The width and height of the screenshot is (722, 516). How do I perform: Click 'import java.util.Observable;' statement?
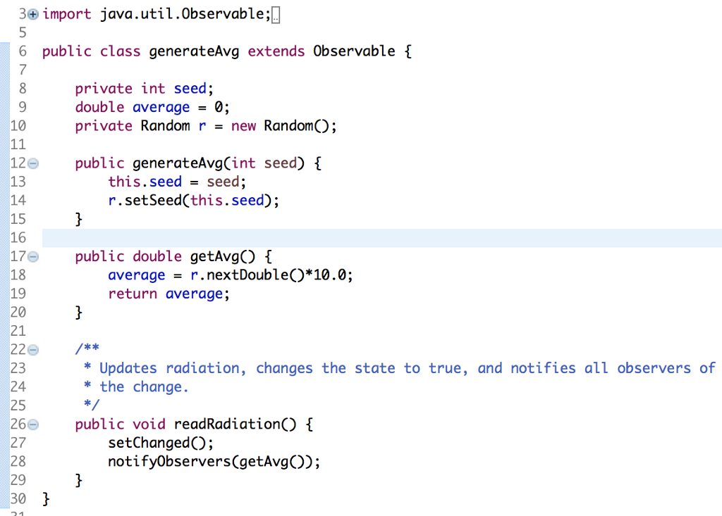(157, 14)
